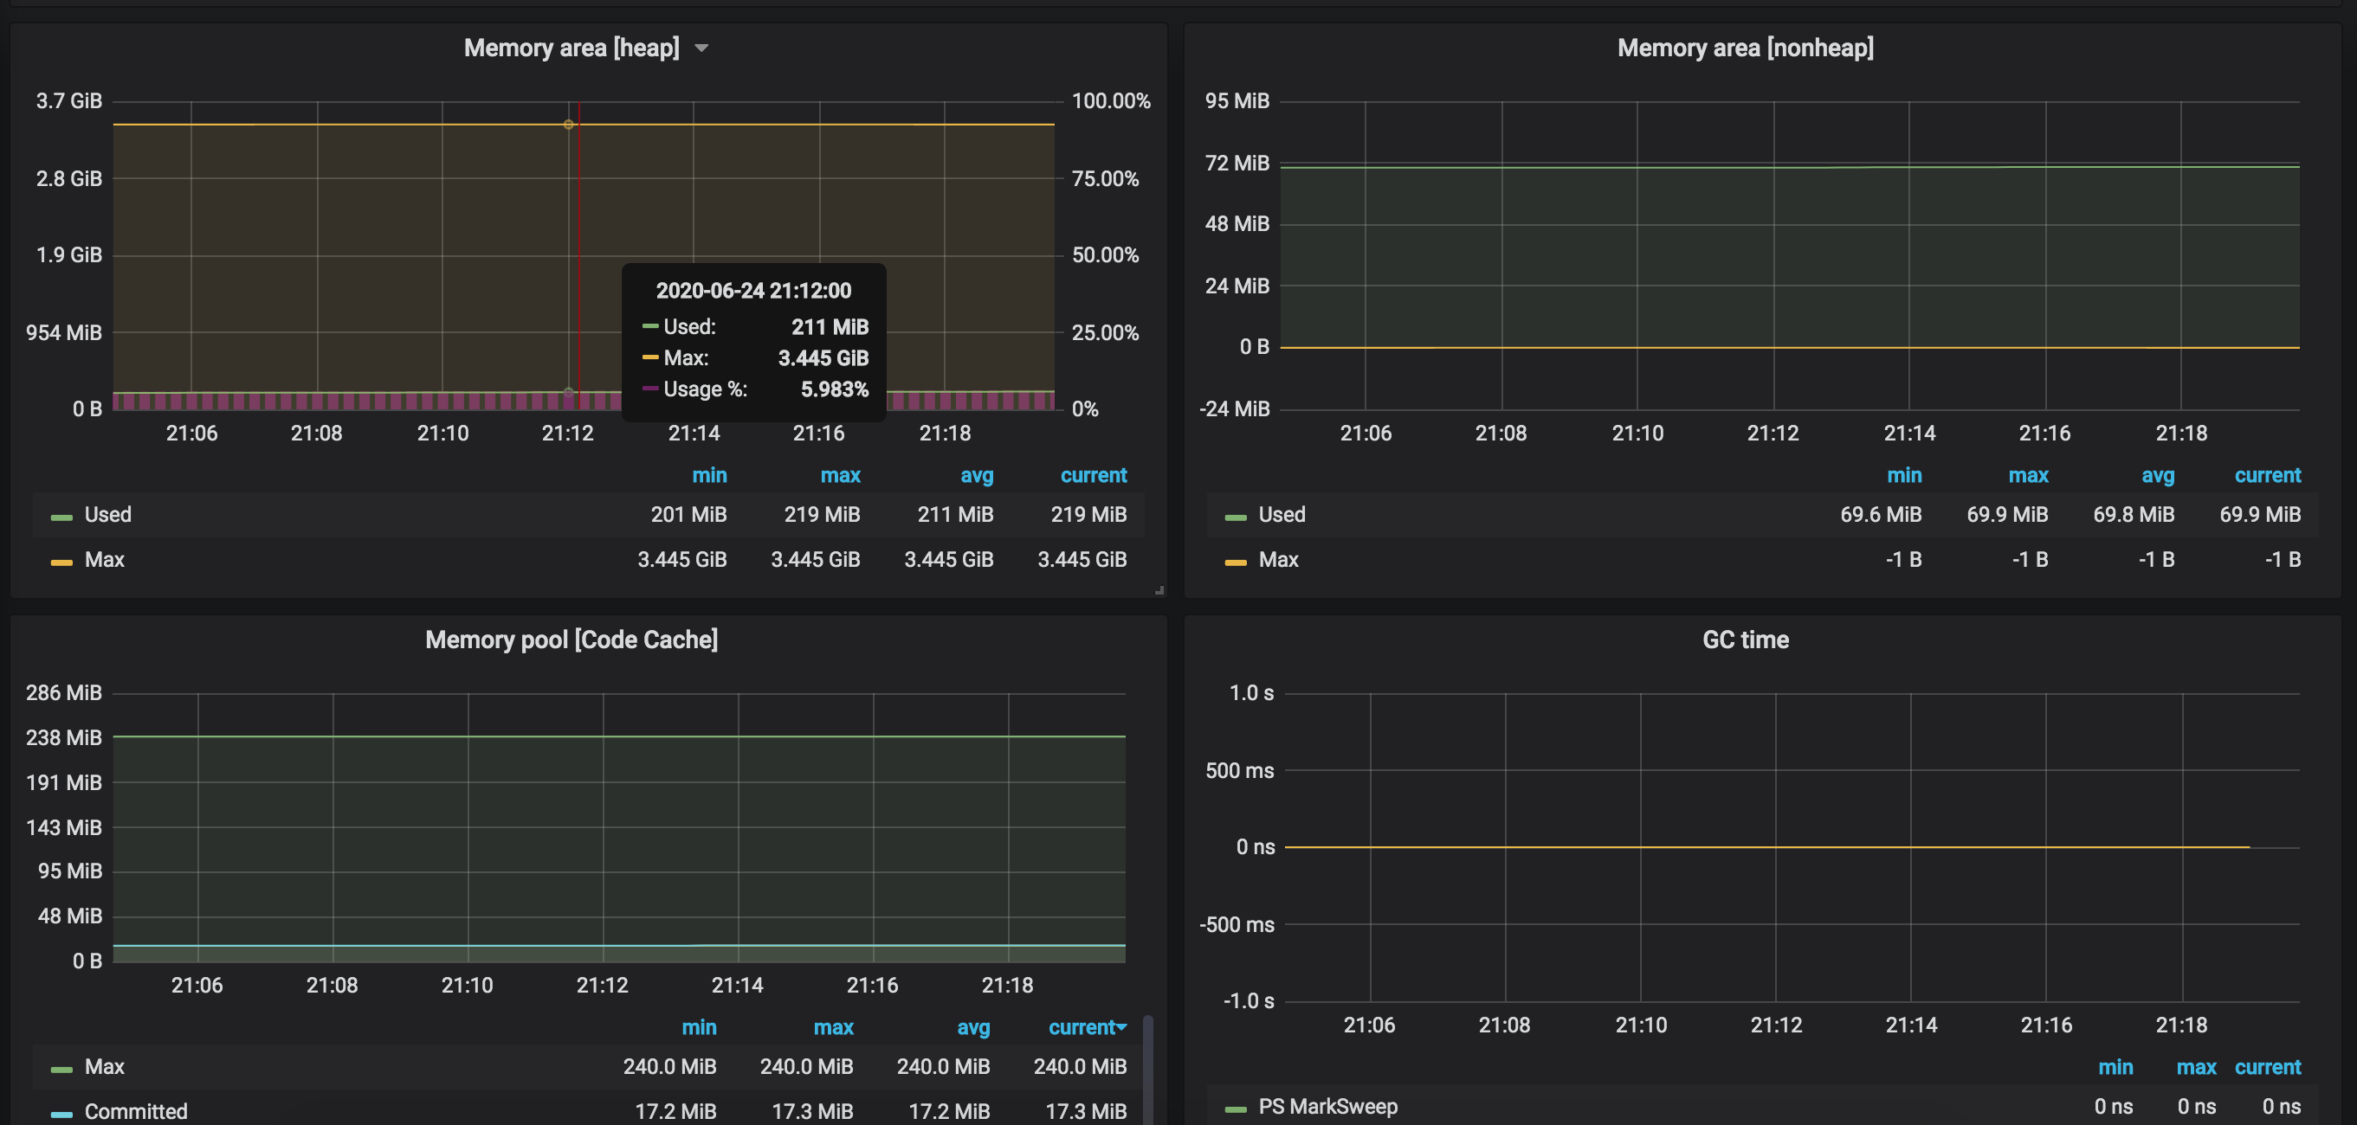Click heap Used current value 219 MiB

[1088, 515]
